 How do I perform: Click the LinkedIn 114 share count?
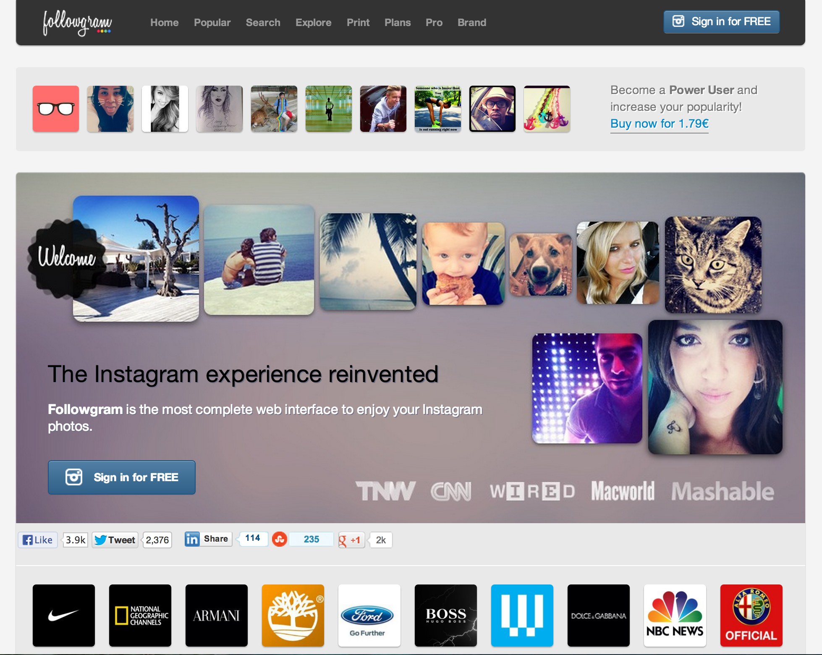(x=253, y=538)
